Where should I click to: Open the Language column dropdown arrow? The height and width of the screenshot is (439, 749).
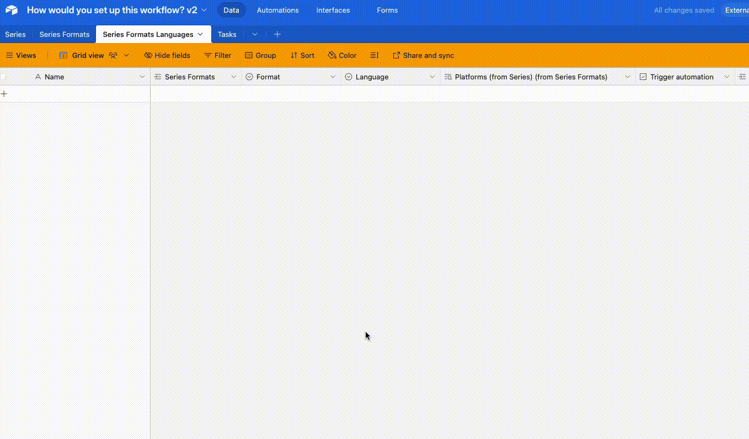click(432, 77)
